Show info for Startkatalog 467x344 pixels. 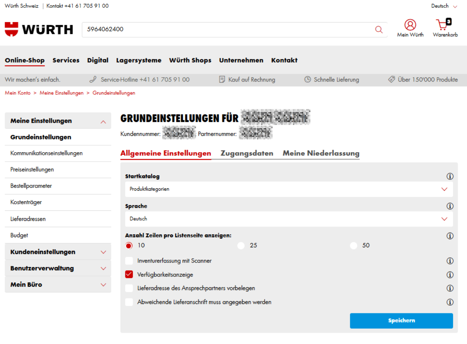click(450, 176)
